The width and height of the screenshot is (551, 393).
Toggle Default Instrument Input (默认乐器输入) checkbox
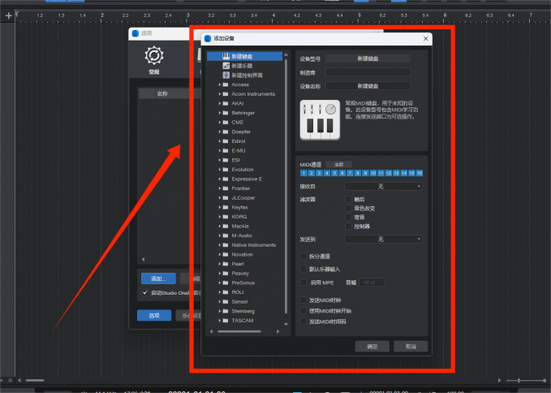pyautogui.click(x=303, y=269)
